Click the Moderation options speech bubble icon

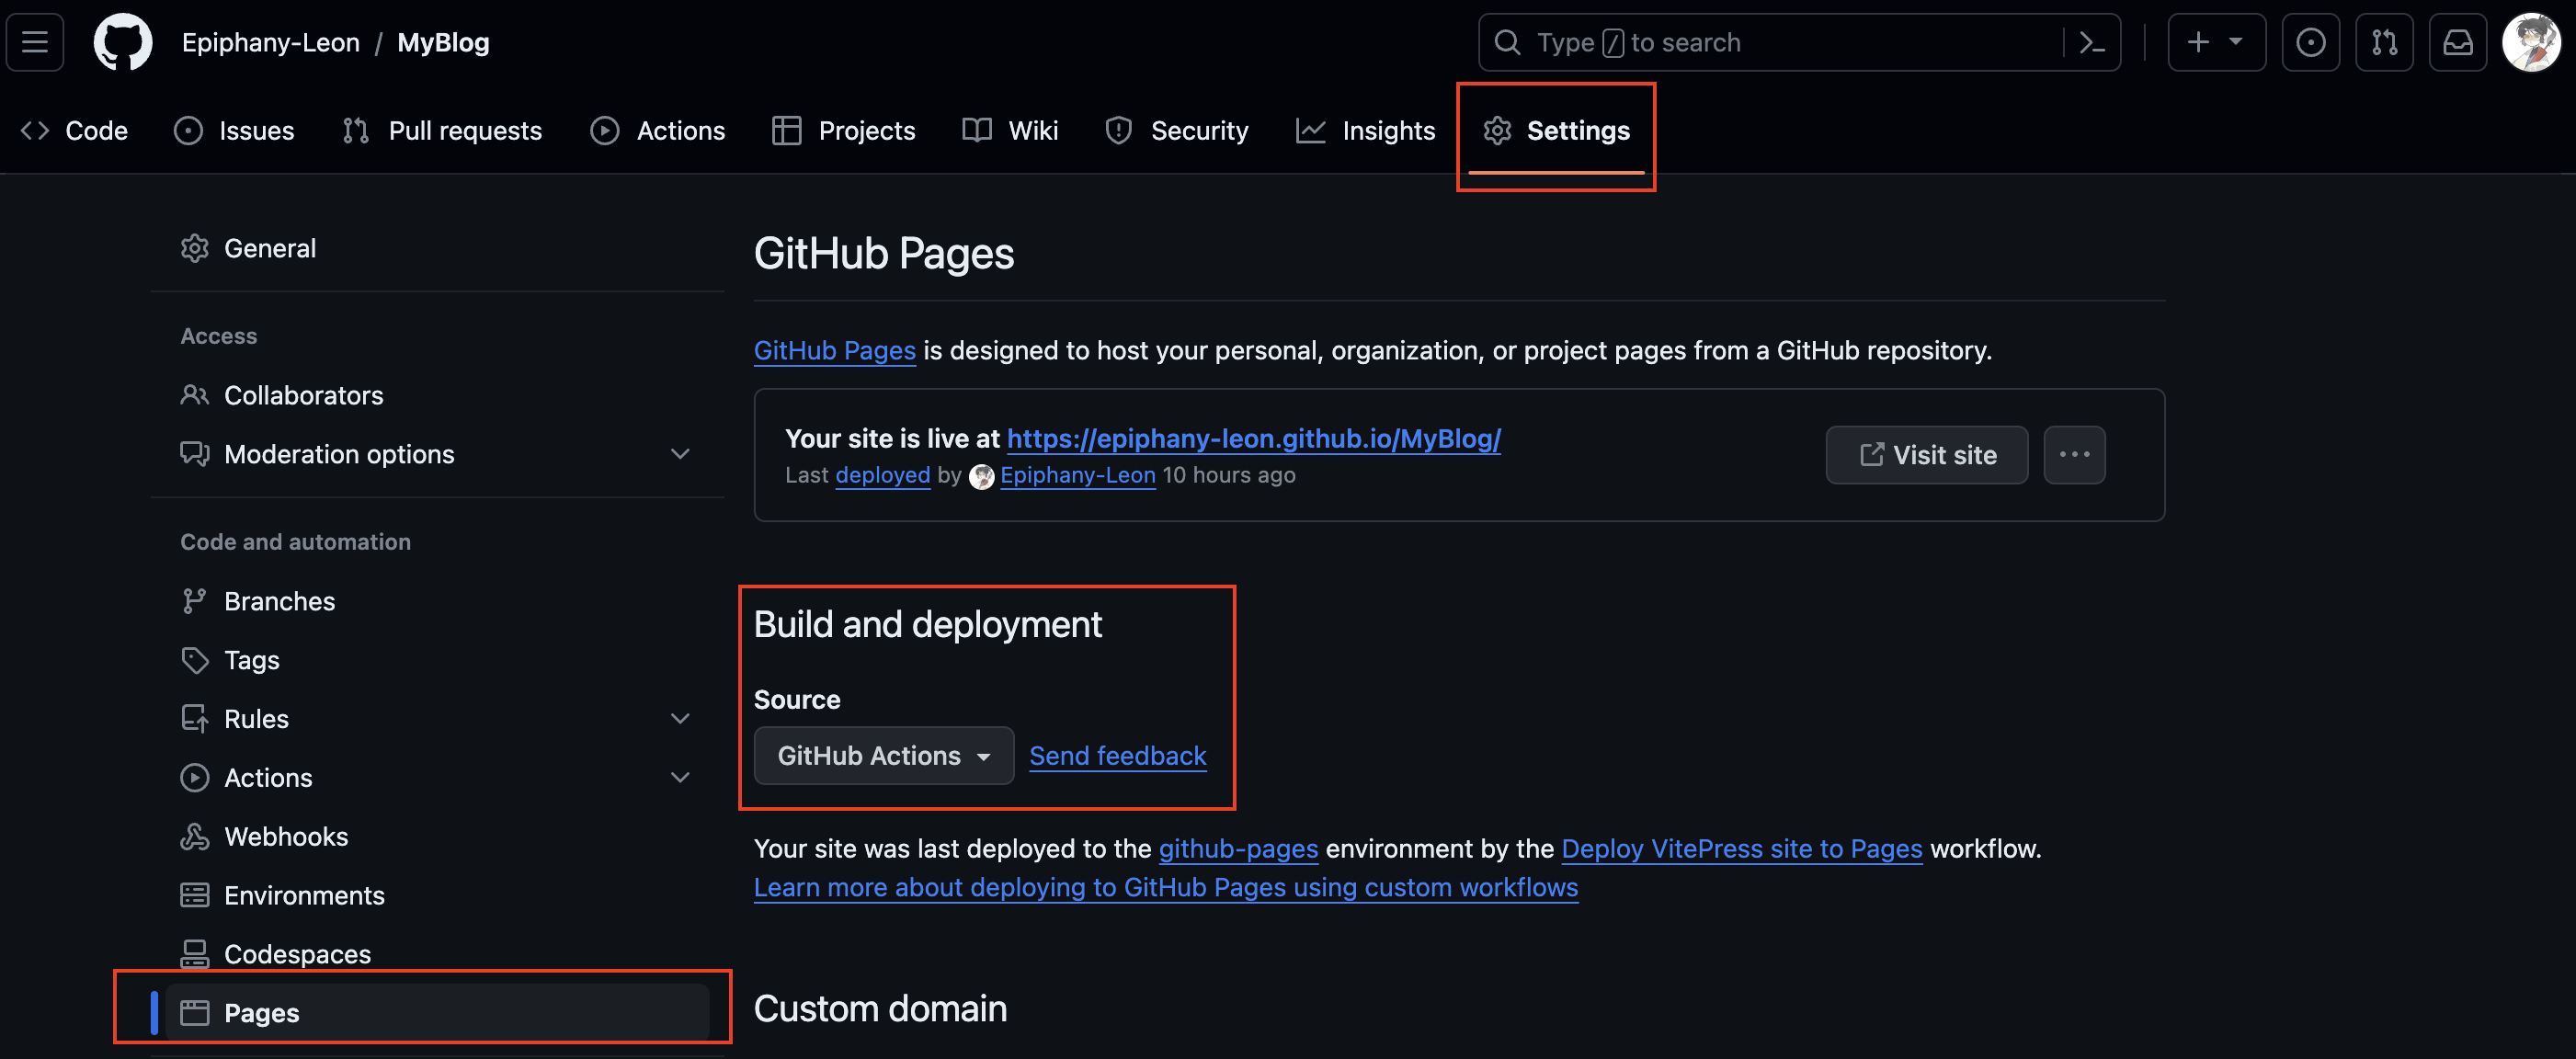point(194,454)
